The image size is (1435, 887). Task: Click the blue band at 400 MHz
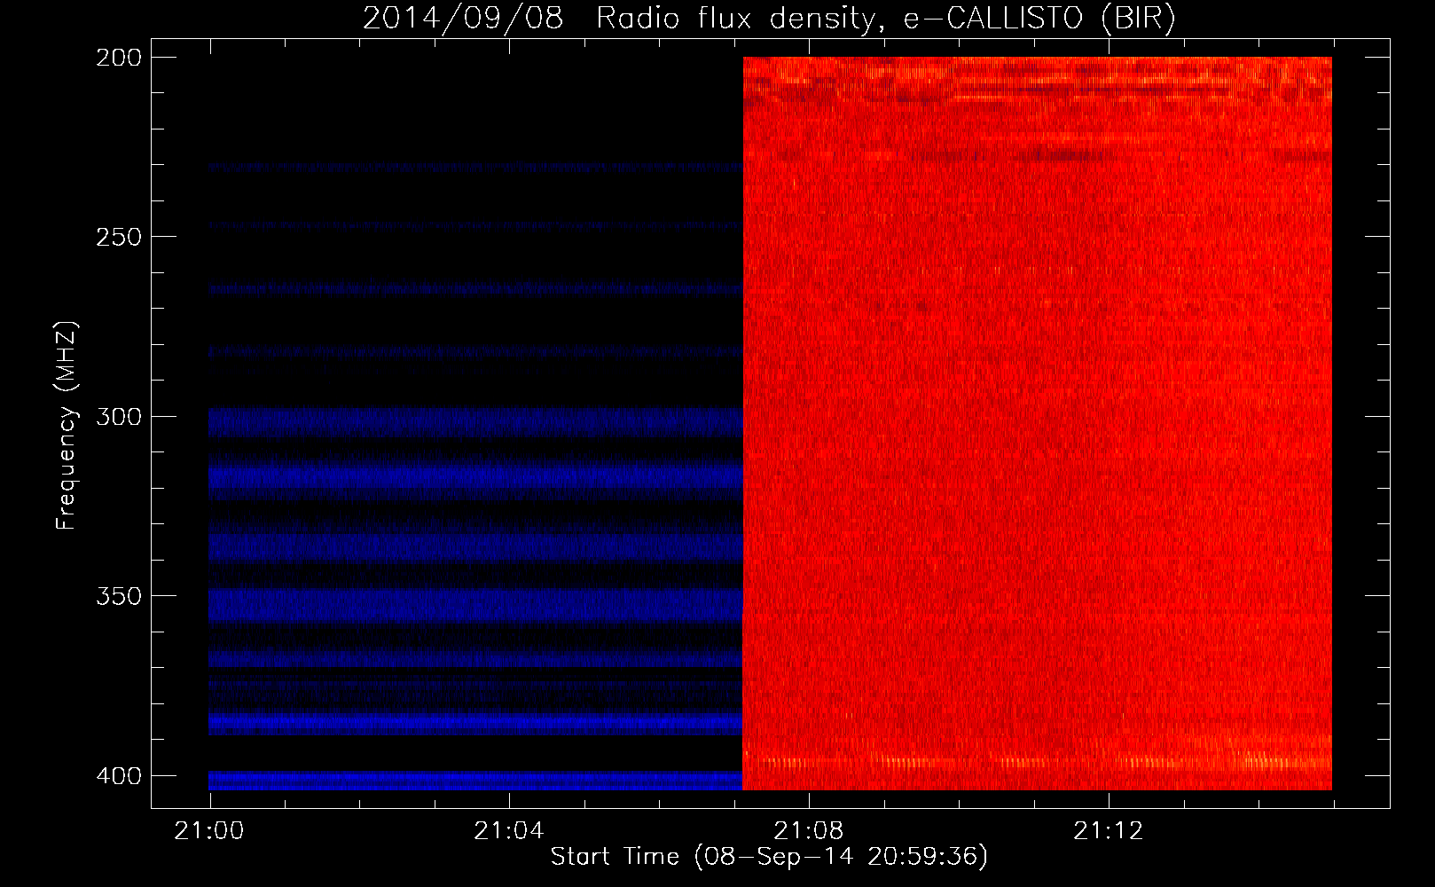(475, 781)
